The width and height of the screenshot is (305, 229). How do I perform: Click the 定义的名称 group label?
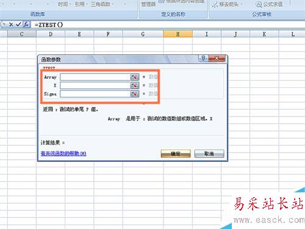(x=173, y=14)
